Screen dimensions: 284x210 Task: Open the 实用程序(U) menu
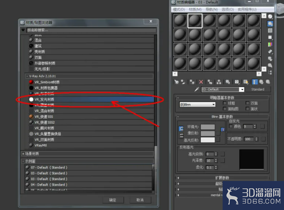247,9
